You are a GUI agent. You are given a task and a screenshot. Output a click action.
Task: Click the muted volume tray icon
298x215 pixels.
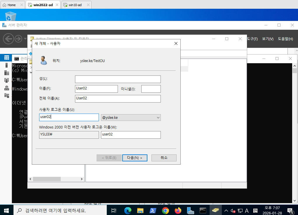(x=233, y=211)
